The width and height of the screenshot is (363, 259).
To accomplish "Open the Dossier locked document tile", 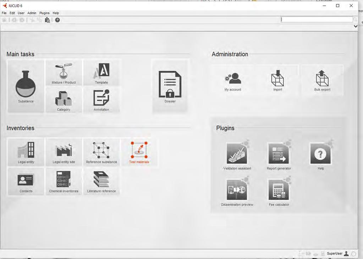I will point(170,86).
